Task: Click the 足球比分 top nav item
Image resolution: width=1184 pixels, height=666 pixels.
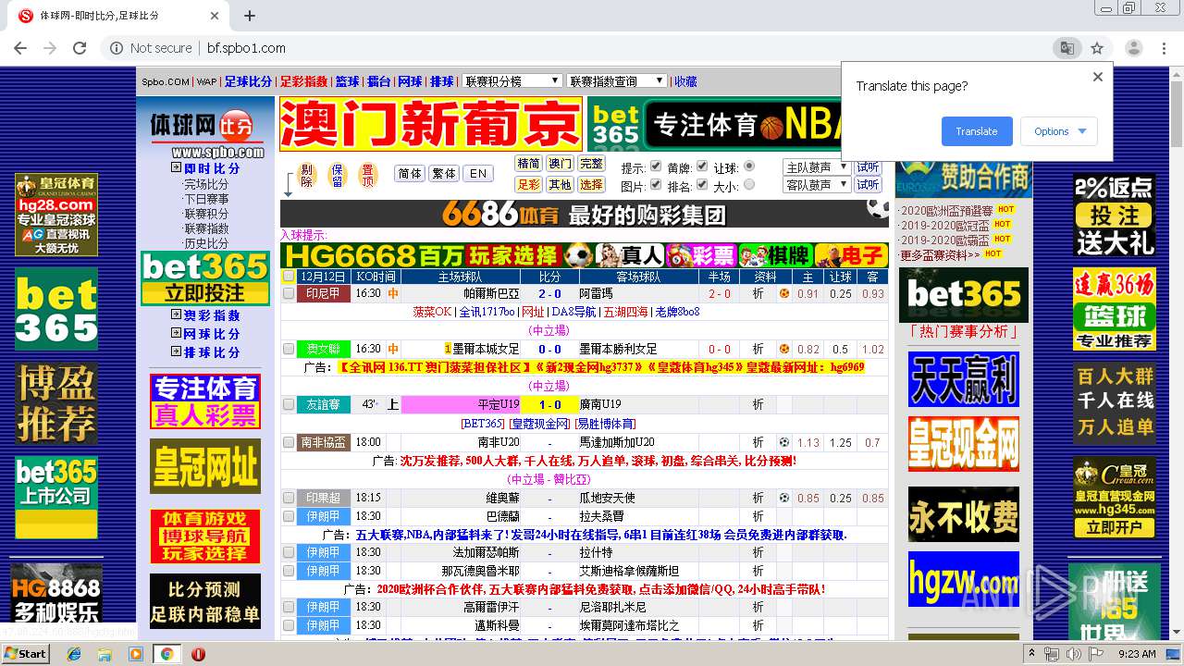Action: tap(248, 81)
